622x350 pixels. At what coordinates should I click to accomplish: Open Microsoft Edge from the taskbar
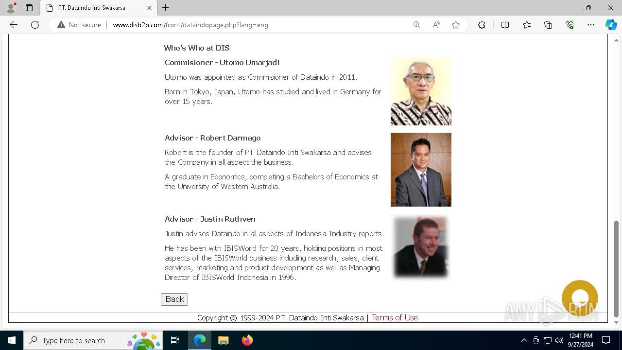tap(200, 340)
